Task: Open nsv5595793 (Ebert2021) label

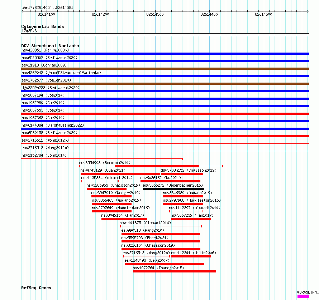Action: (145, 238)
